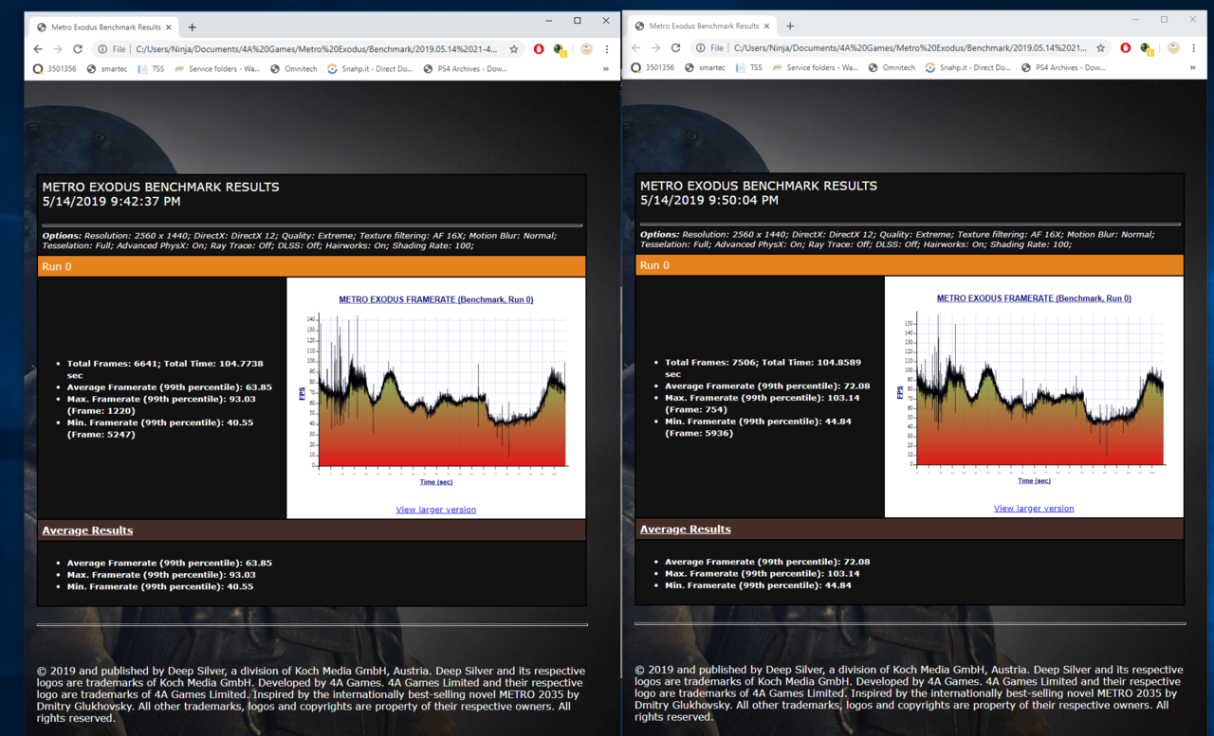This screenshot has width=1214, height=736.
Task: Open Snahp.it bookmark in right window
Action: point(968,67)
